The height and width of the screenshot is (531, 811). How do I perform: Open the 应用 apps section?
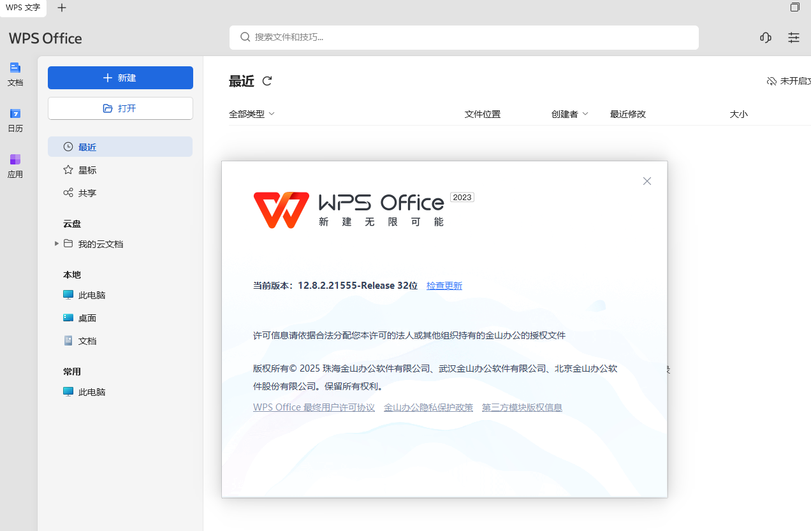(15, 166)
